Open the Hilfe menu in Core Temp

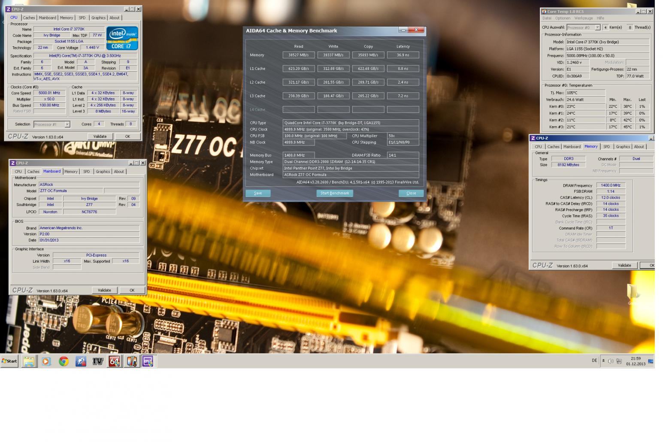(x=600, y=18)
